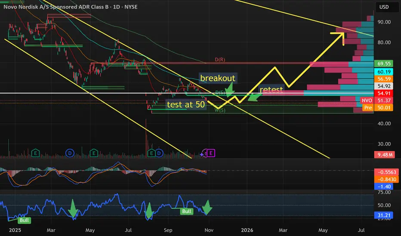Image resolution: width=401 pixels, height=236 pixels.
Task: Click the purple earnings E marker near November
Action: pyautogui.click(x=211, y=153)
